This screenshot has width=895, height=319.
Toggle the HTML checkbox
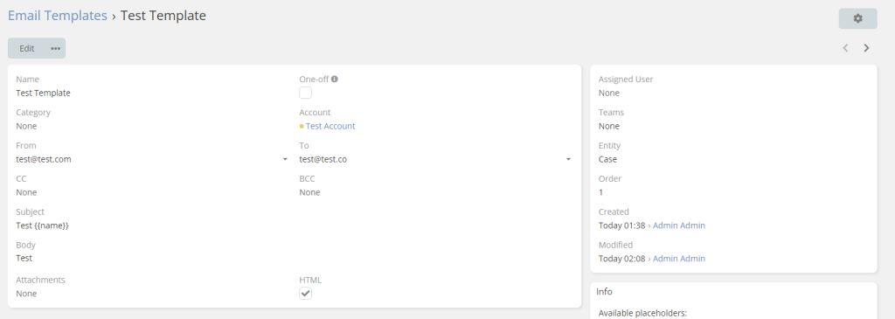305,294
